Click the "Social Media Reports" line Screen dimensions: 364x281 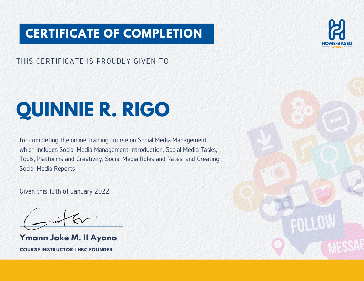click(47, 169)
